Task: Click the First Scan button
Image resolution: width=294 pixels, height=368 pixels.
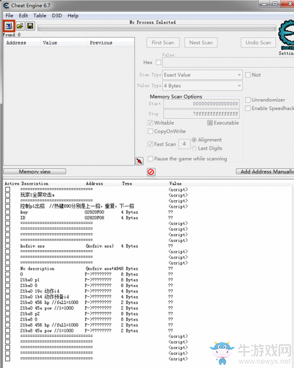Action: 163,43
